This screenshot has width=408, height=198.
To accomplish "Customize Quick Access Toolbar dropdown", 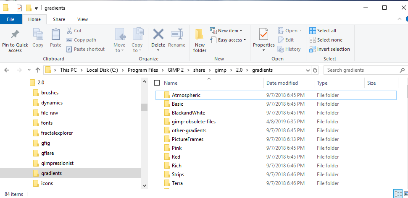I will pyautogui.click(x=37, y=8).
